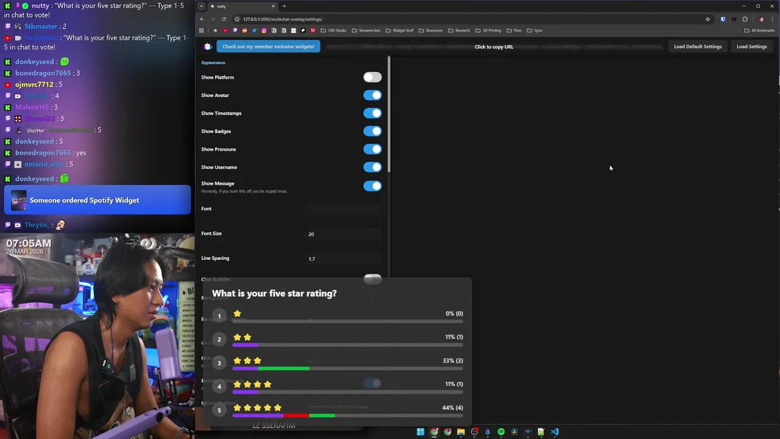Open the Extensions puzzle-piece menu

point(745,19)
